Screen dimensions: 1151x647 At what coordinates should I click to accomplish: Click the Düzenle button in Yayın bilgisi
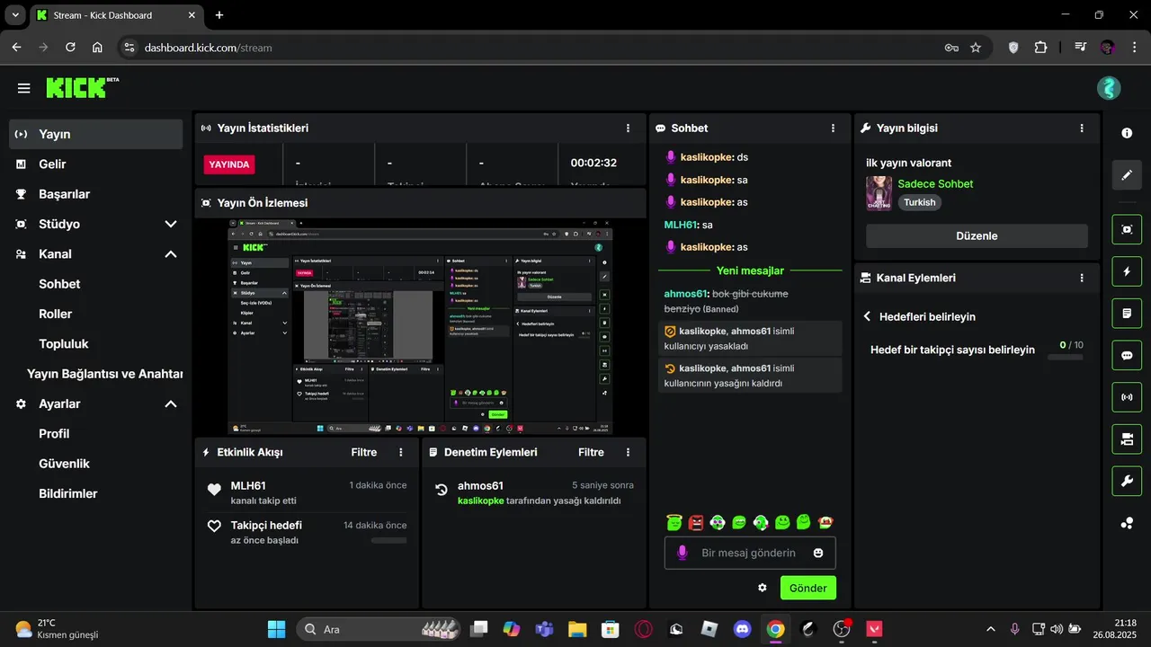pyautogui.click(x=977, y=236)
